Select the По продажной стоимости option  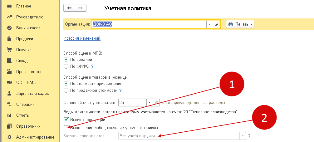66,91
